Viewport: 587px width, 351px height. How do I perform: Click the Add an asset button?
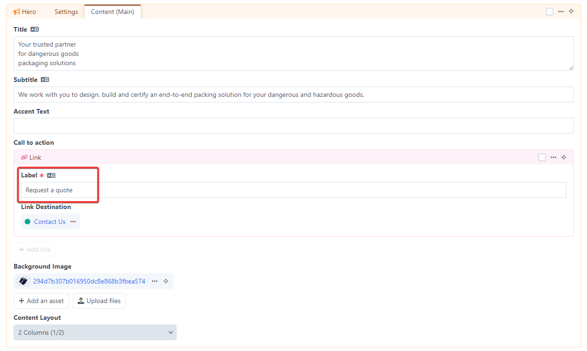pyautogui.click(x=41, y=301)
